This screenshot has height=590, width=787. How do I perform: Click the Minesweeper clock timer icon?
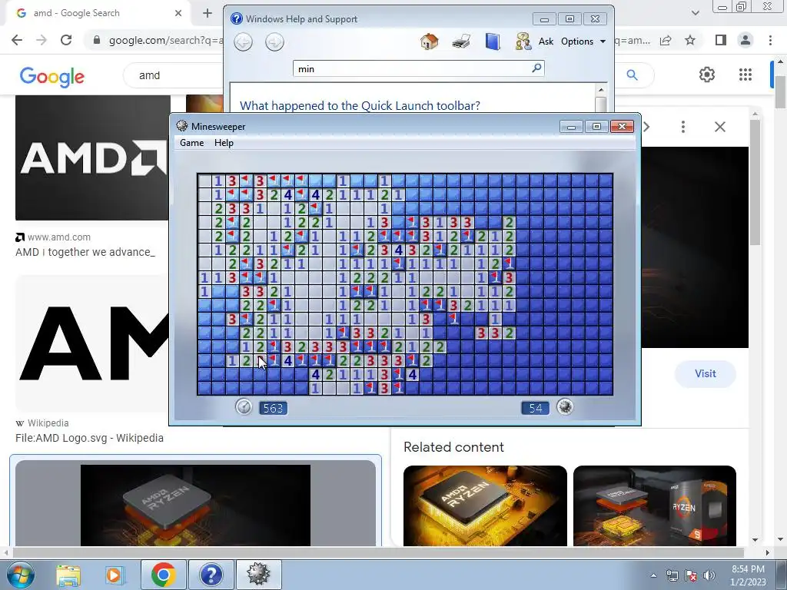(x=244, y=407)
